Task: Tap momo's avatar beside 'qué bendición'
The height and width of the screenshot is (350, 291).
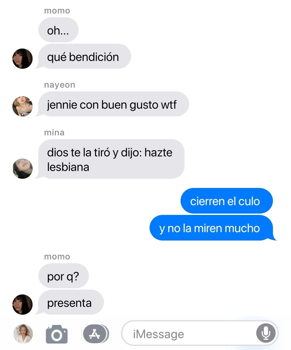Action: click(x=23, y=59)
